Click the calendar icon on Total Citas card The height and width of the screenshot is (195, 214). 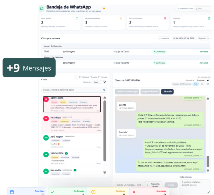point(12,192)
